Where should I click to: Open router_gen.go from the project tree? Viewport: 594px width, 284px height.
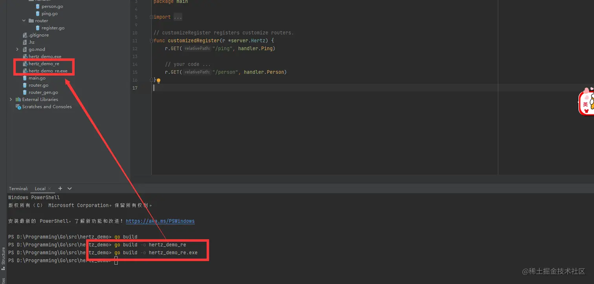point(43,93)
